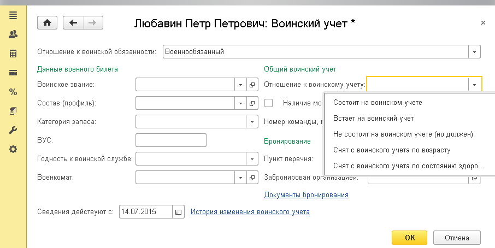Open the payments card icon in sidebar

click(x=13, y=73)
